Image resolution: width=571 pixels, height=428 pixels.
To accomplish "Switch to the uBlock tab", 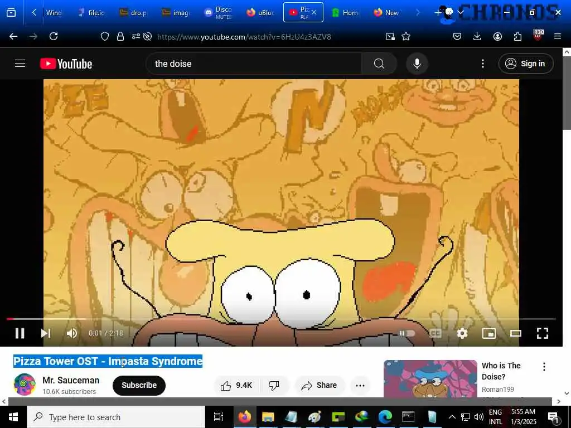I will [x=260, y=13].
